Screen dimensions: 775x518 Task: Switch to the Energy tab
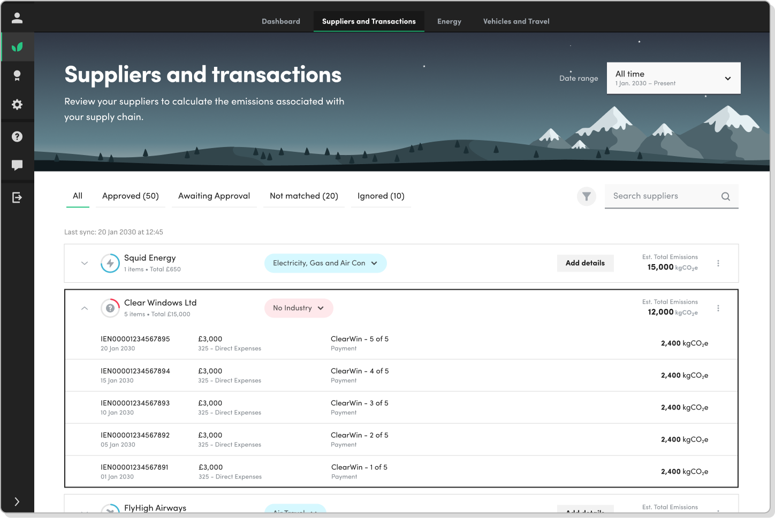[x=449, y=21]
